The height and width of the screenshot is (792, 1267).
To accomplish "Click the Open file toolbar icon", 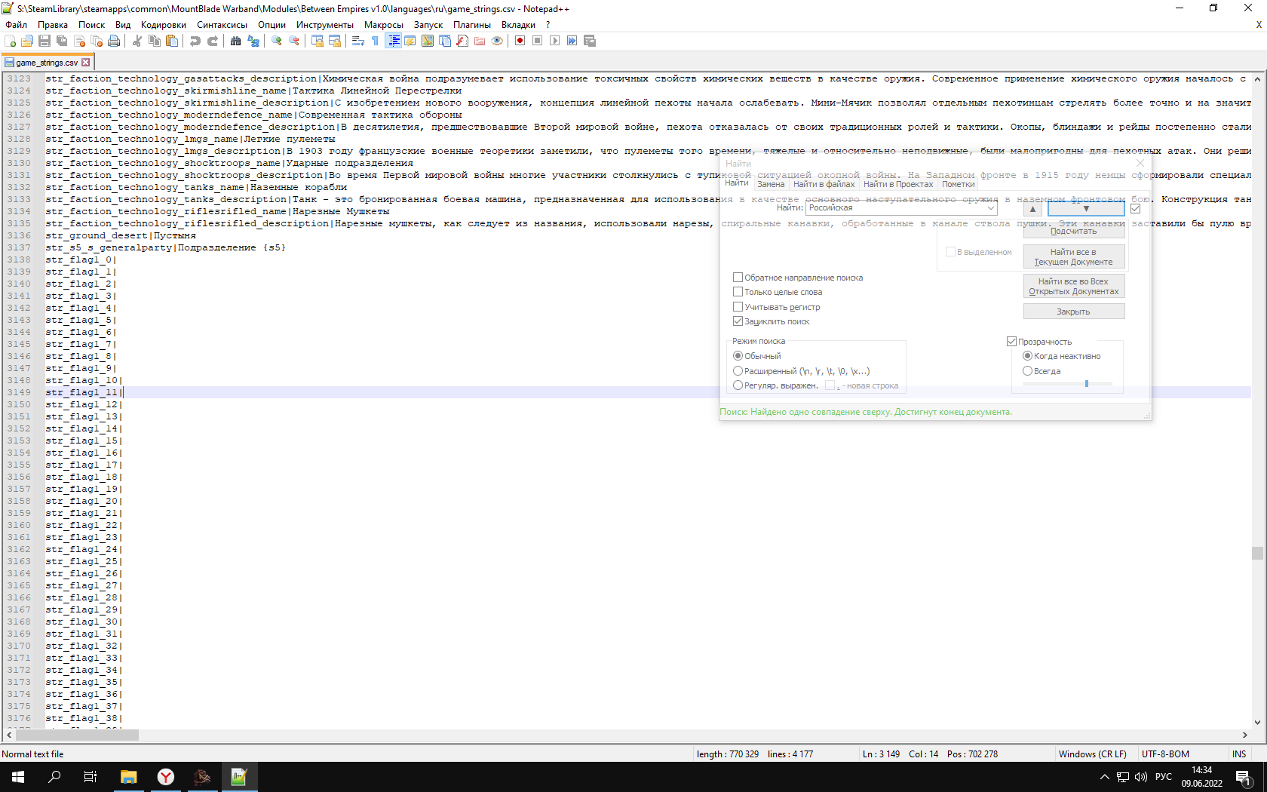I will click(x=27, y=41).
